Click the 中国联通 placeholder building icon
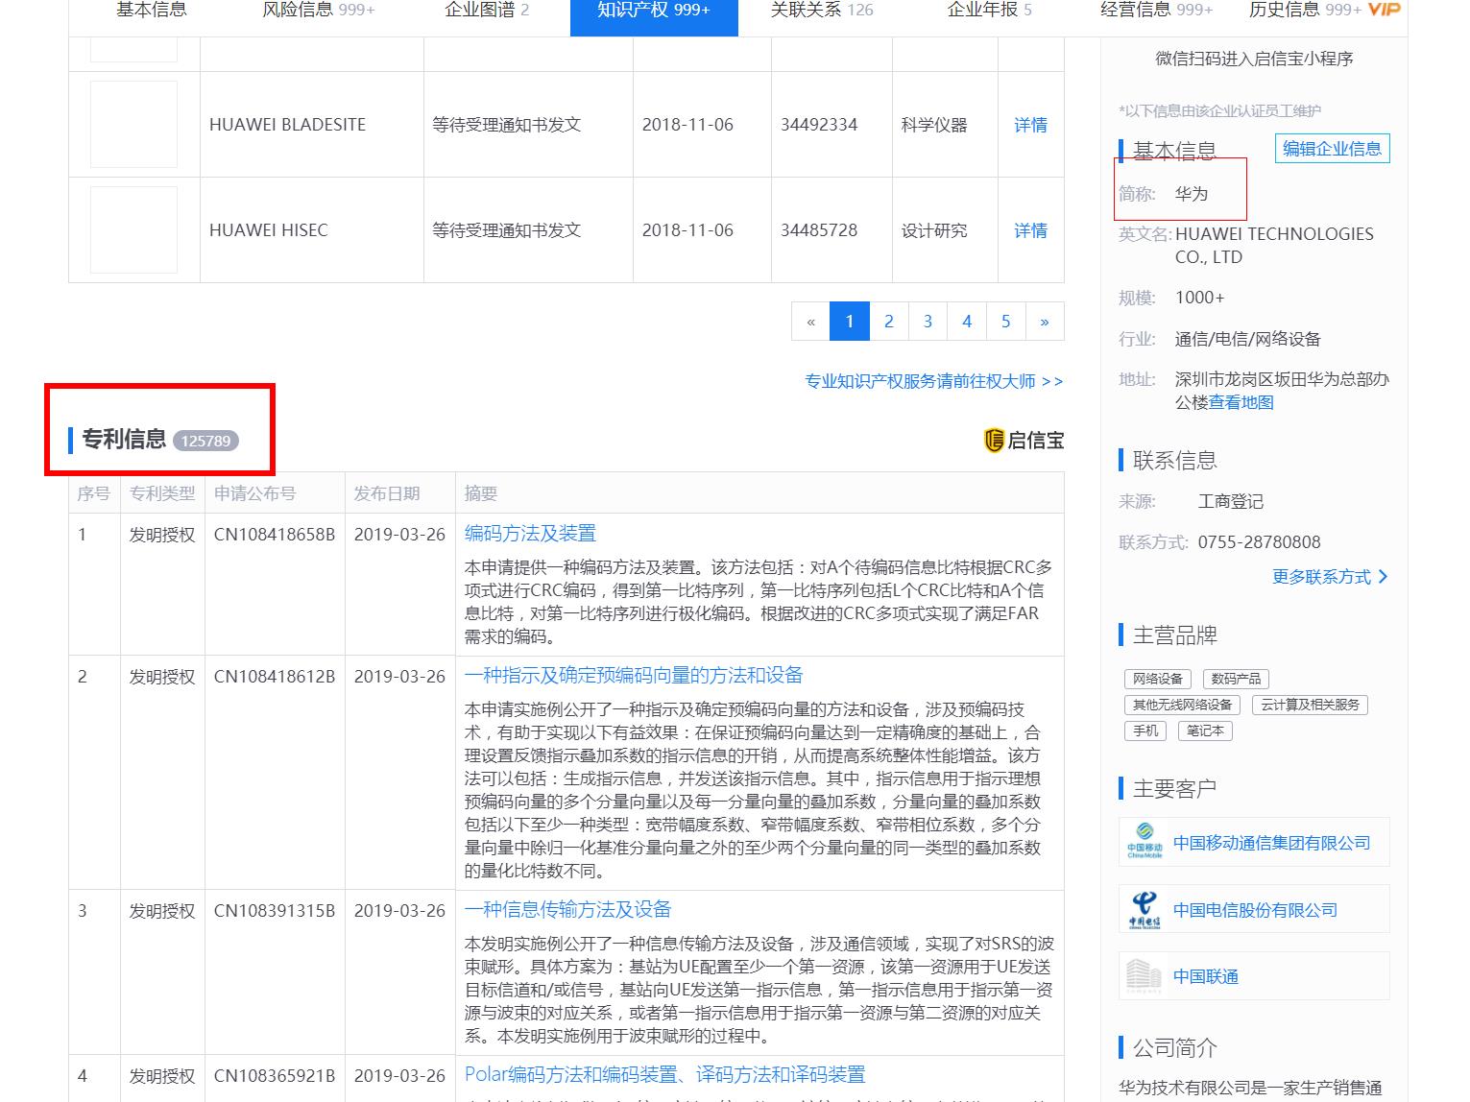This screenshot has height=1102, width=1470. pos(1145,976)
